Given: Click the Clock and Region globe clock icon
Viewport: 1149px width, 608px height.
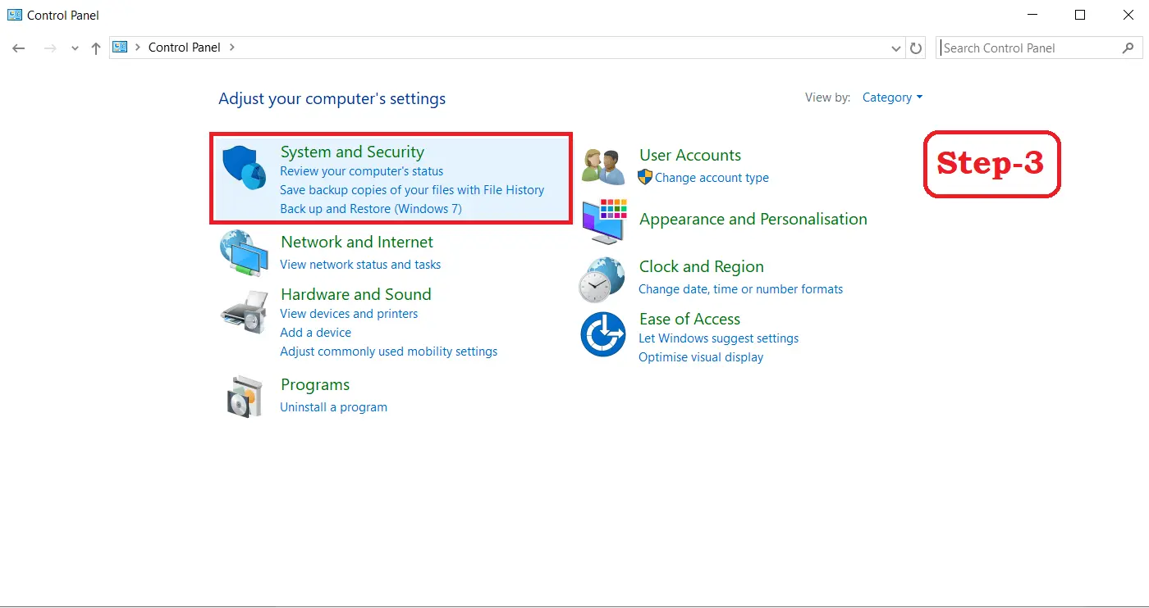Looking at the screenshot, I should coord(602,279).
